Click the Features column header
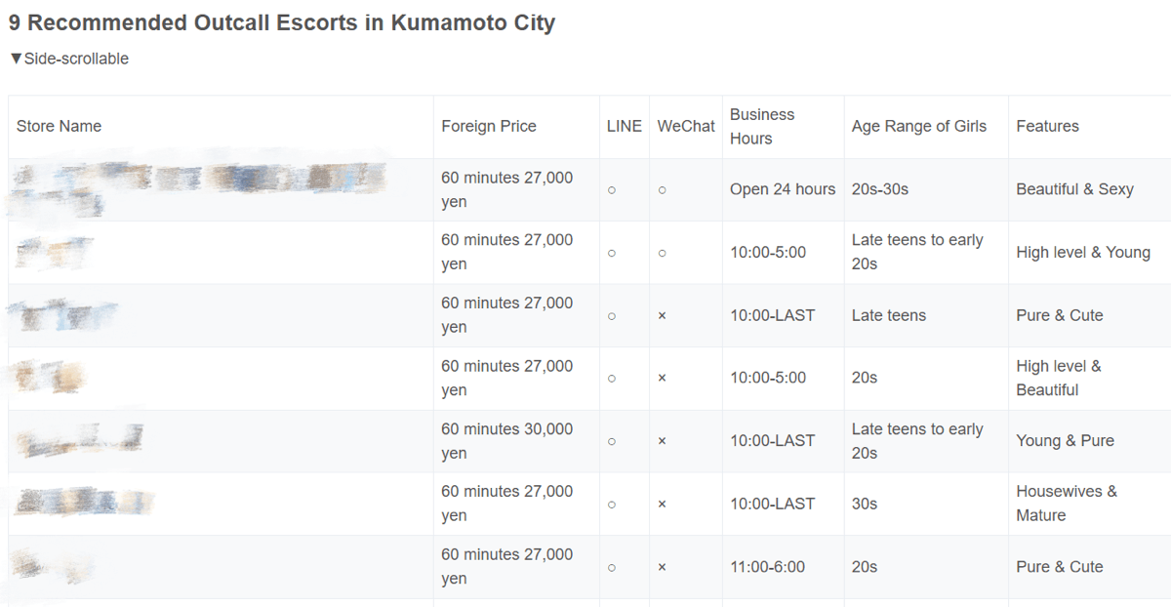The image size is (1171, 607). pos(1047,126)
